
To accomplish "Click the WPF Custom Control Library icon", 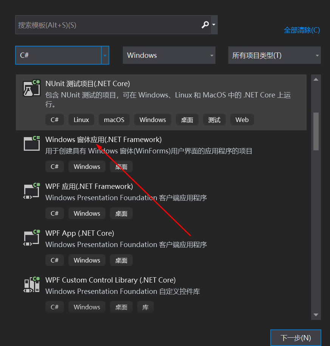I will 32,285.
